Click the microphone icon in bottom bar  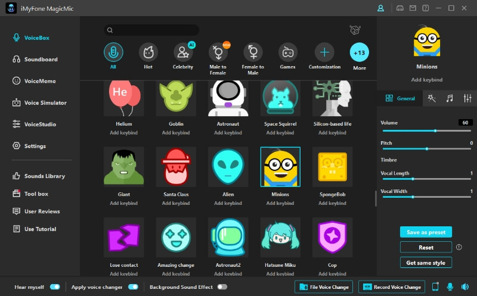click(450, 286)
